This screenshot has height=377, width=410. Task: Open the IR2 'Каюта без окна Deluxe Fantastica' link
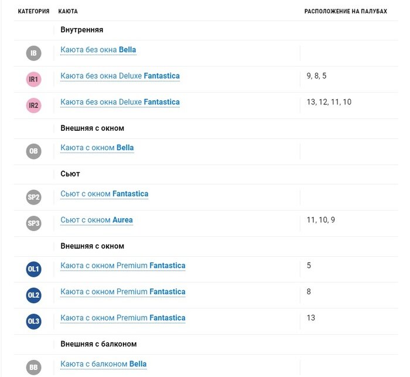click(119, 102)
